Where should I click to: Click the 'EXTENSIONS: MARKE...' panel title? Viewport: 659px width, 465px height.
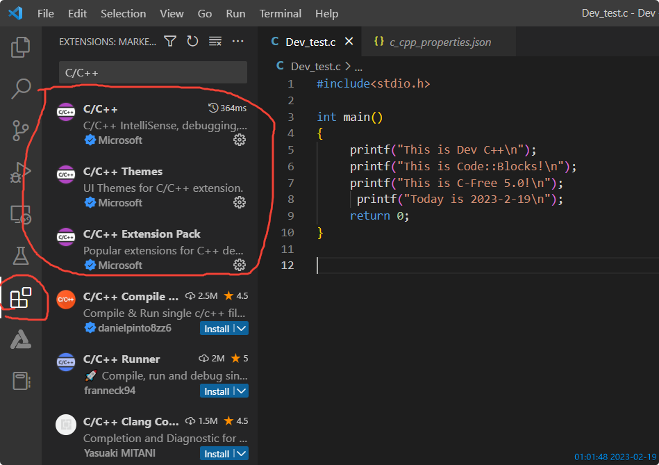coord(107,42)
